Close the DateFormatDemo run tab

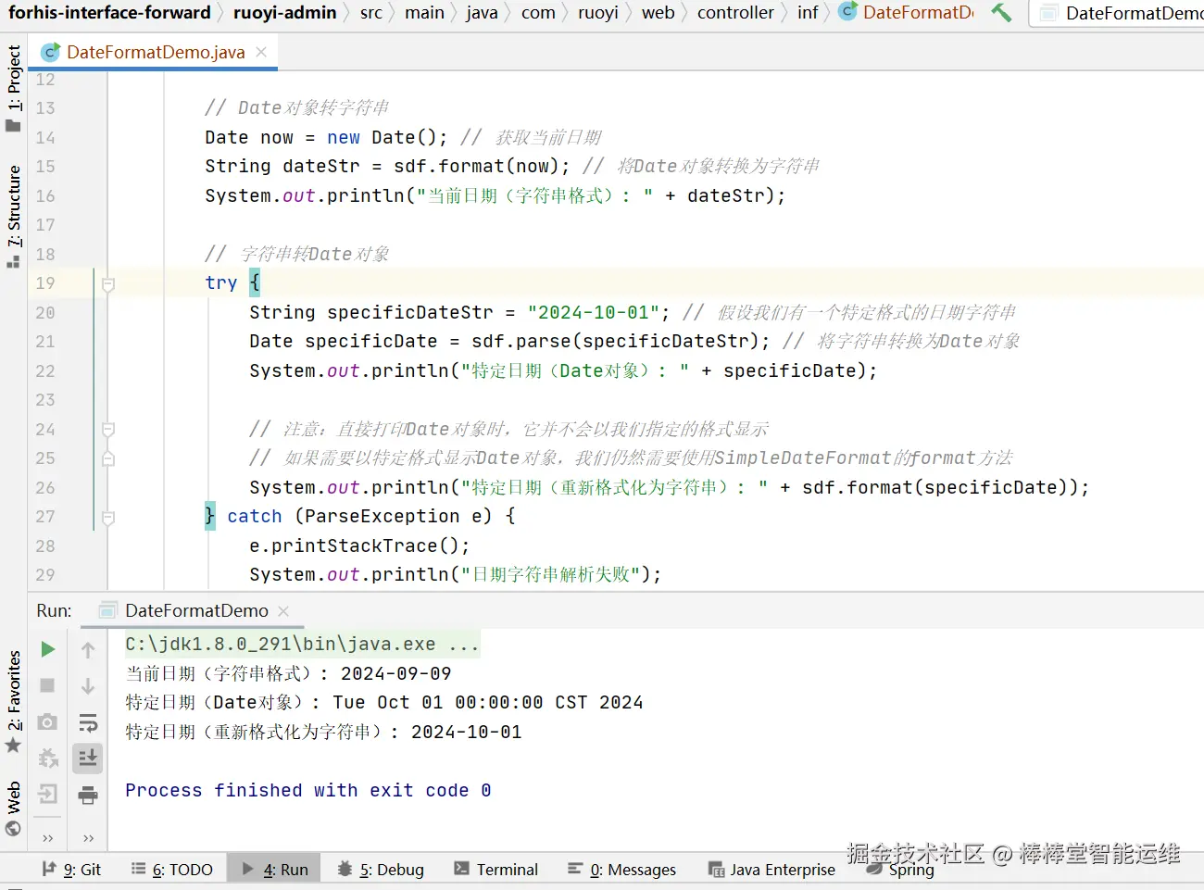coord(283,611)
